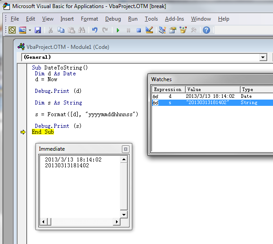Click the Debug.Print (s) line
The image size is (273, 244).
58,126
